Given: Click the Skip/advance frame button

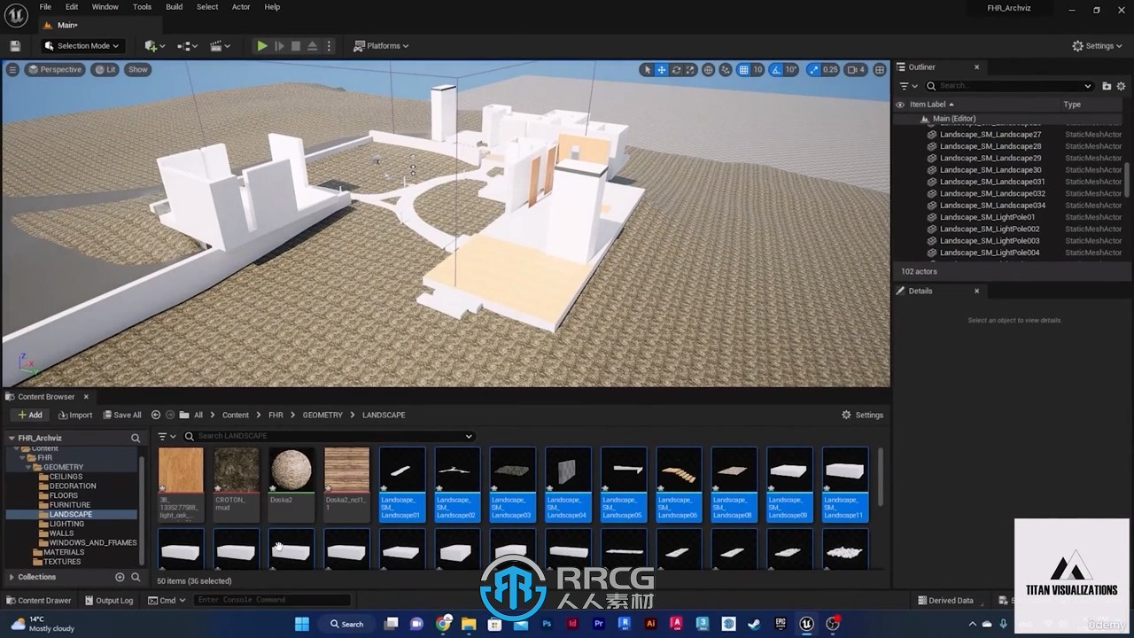Looking at the screenshot, I should (279, 46).
